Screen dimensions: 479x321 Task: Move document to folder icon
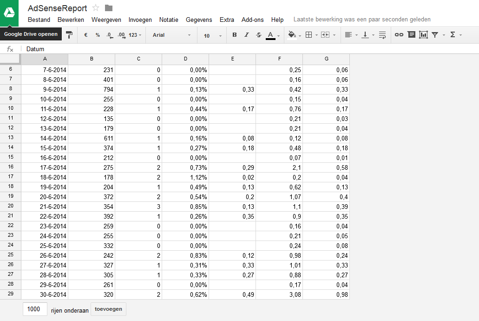click(108, 8)
